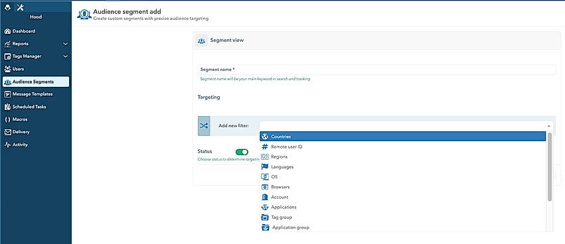Click the Reports chart icon

point(7,44)
